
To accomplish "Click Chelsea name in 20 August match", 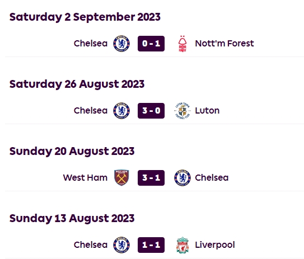I will click(x=212, y=178).
